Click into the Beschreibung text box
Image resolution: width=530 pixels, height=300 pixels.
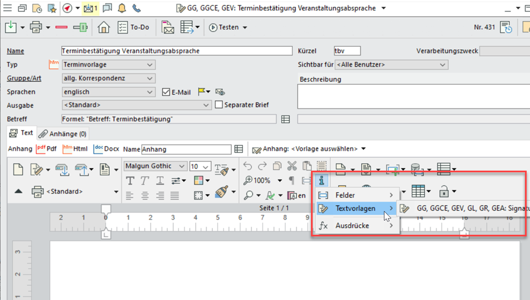click(x=411, y=97)
